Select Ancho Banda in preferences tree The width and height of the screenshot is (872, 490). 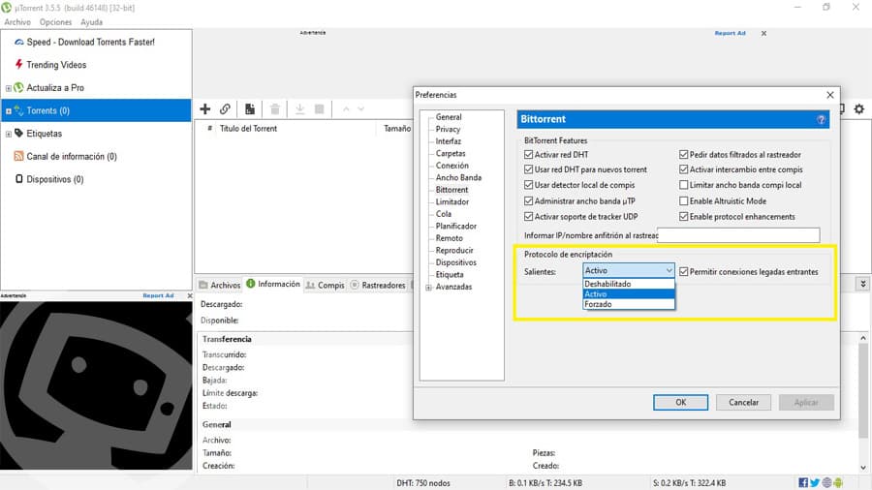click(x=458, y=178)
